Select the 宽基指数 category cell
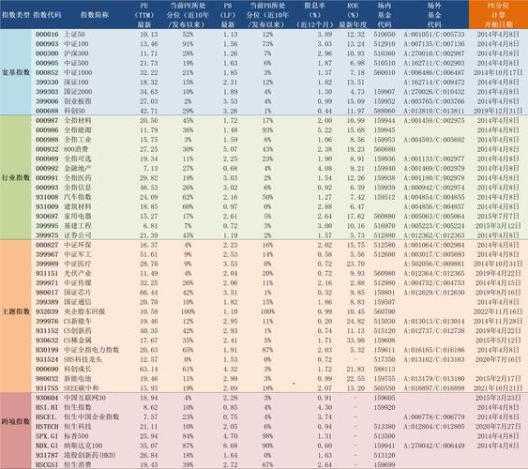This screenshot has width=528, height=469. coord(16,72)
